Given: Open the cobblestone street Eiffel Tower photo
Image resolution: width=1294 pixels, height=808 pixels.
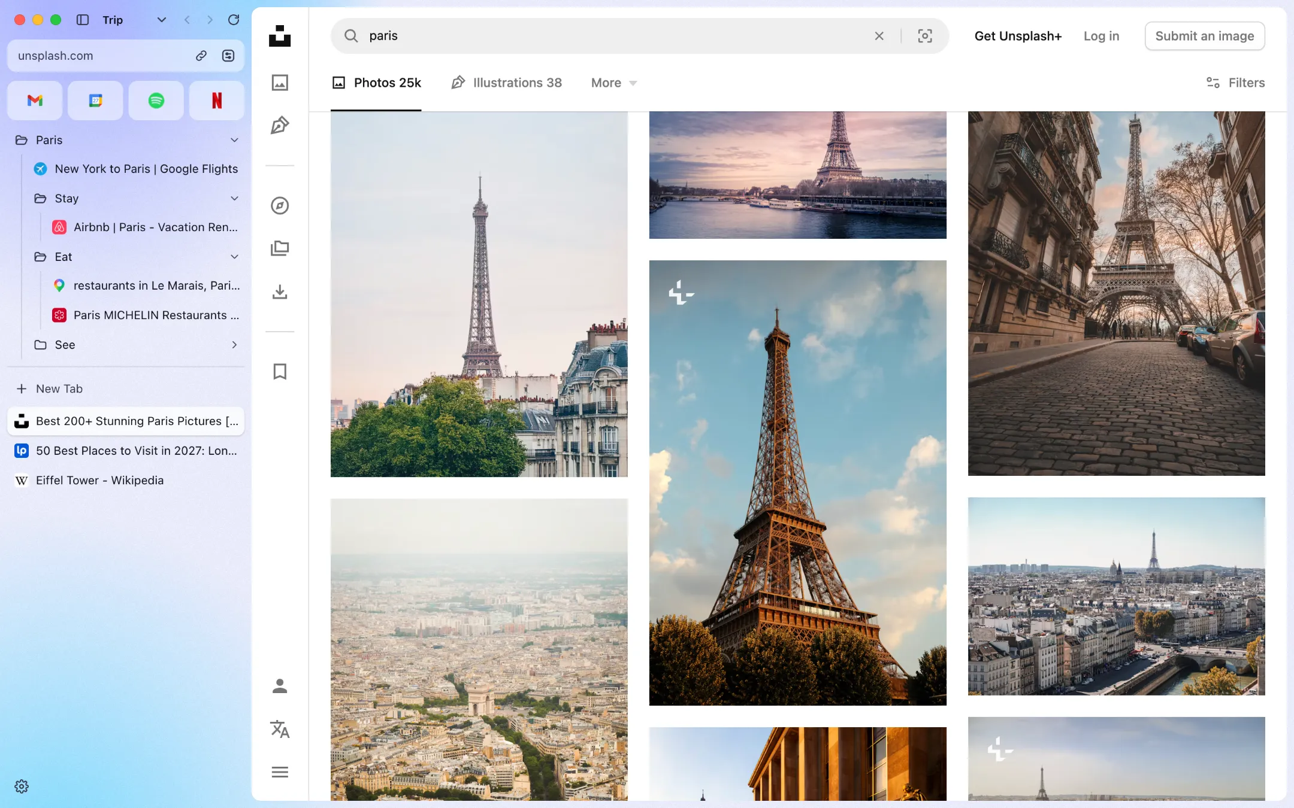Looking at the screenshot, I should (1117, 293).
